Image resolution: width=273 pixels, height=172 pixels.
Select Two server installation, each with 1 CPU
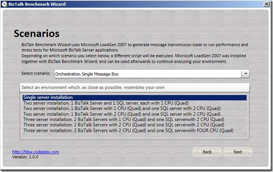[135, 103]
